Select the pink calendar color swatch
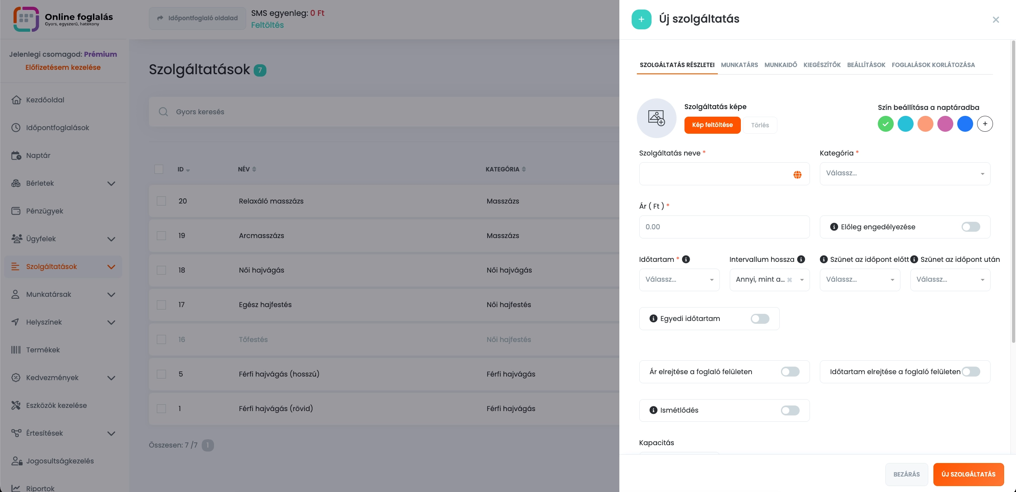The height and width of the screenshot is (492, 1016). click(945, 124)
